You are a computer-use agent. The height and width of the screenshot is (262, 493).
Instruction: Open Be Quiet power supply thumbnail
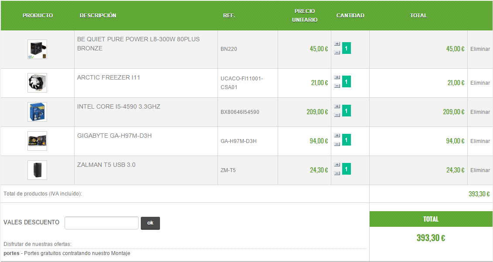[x=37, y=49]
